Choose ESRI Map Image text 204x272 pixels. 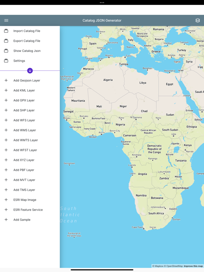(25, 200)
